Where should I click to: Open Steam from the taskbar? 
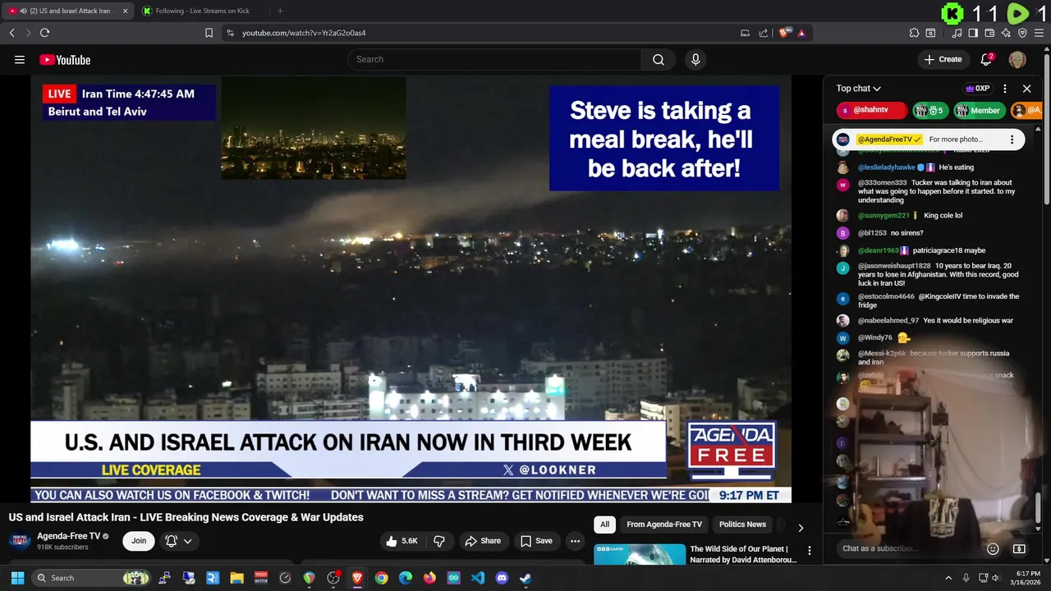point(525,578)
